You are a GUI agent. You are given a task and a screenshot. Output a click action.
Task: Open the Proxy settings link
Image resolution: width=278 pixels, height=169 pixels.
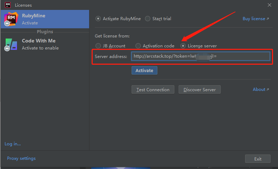(x=21, y=158)
